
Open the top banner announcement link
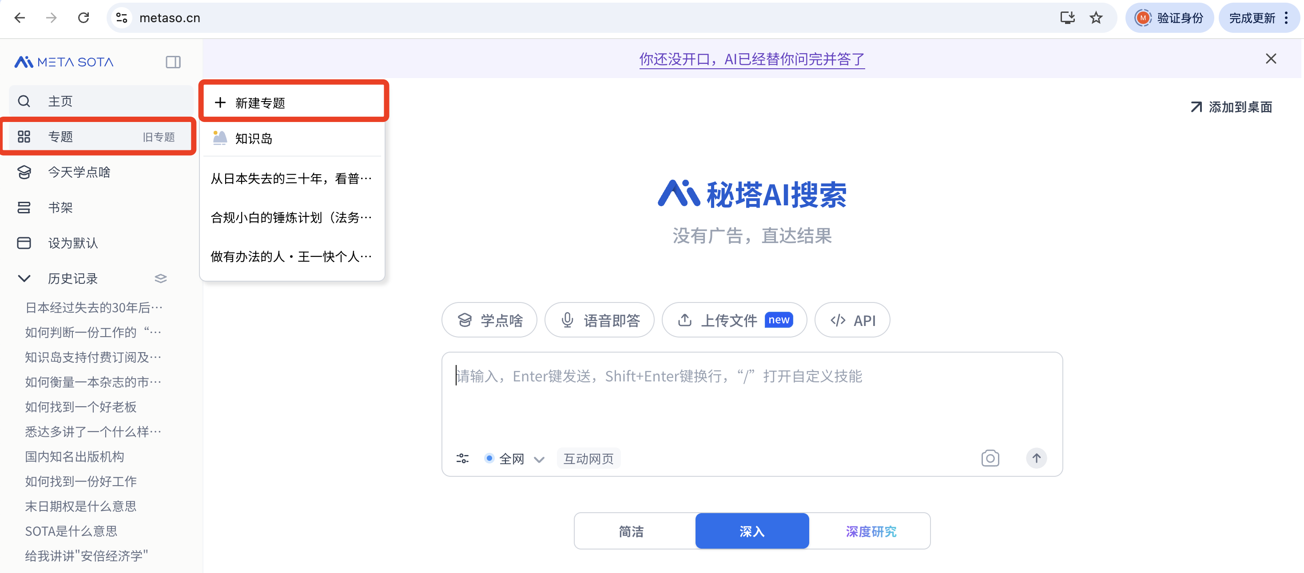click(751, 59)
